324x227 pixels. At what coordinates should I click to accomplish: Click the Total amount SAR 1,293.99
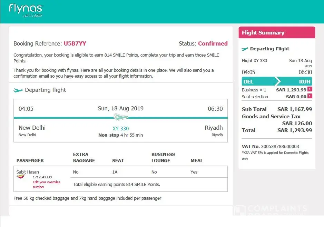point(294,130)
